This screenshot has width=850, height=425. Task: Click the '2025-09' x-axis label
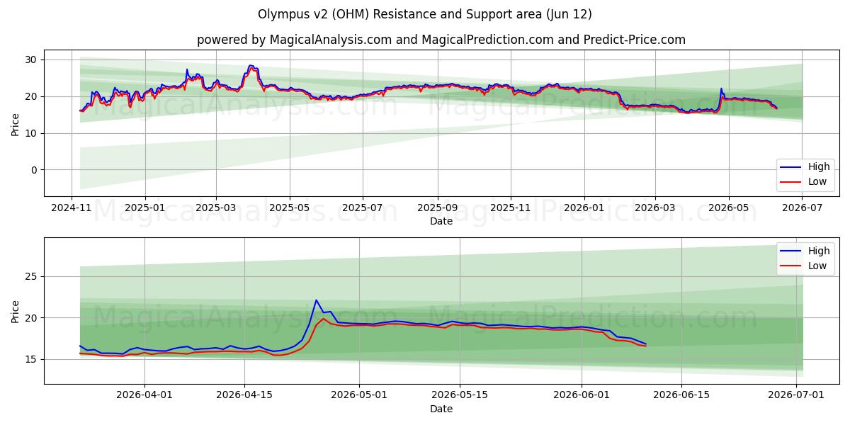pos(437,208)
